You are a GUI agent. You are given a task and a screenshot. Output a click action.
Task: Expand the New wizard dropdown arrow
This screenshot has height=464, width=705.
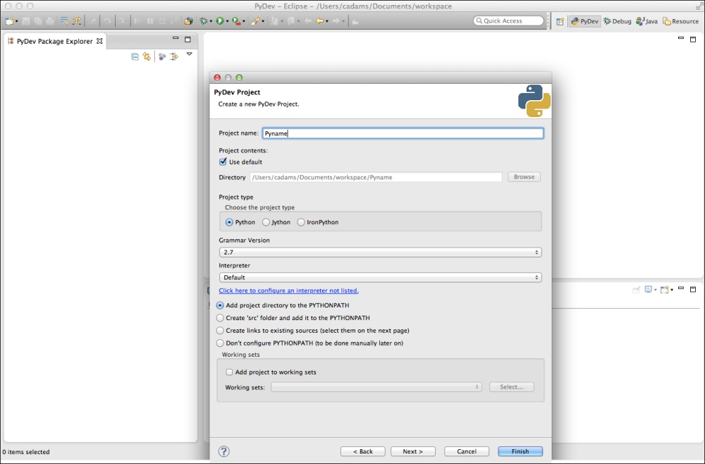coord(17,22)
